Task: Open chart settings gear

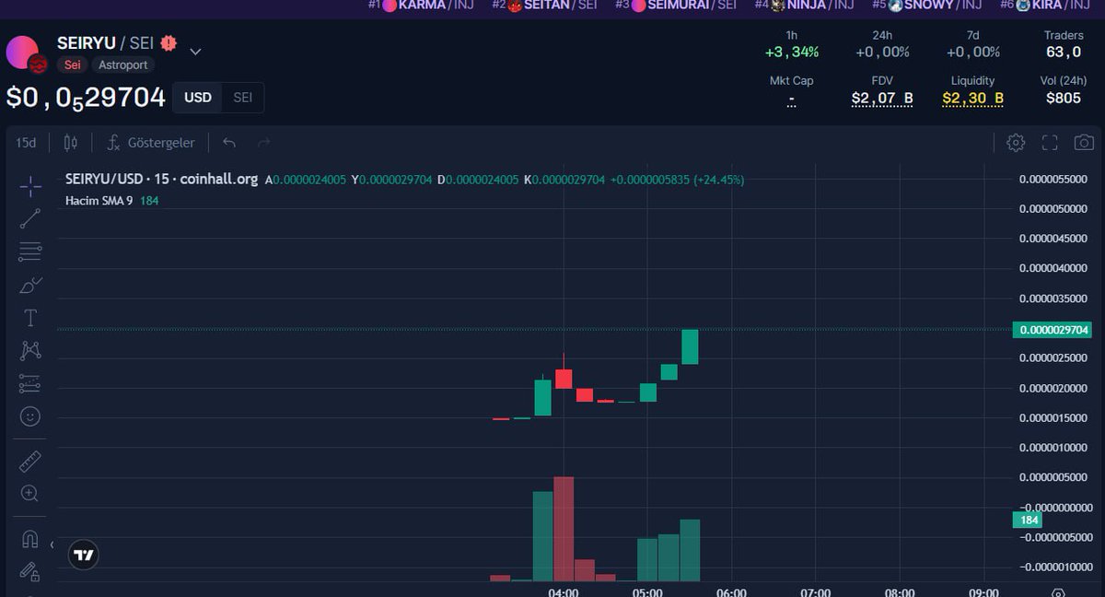Action: coord(1016,143)
